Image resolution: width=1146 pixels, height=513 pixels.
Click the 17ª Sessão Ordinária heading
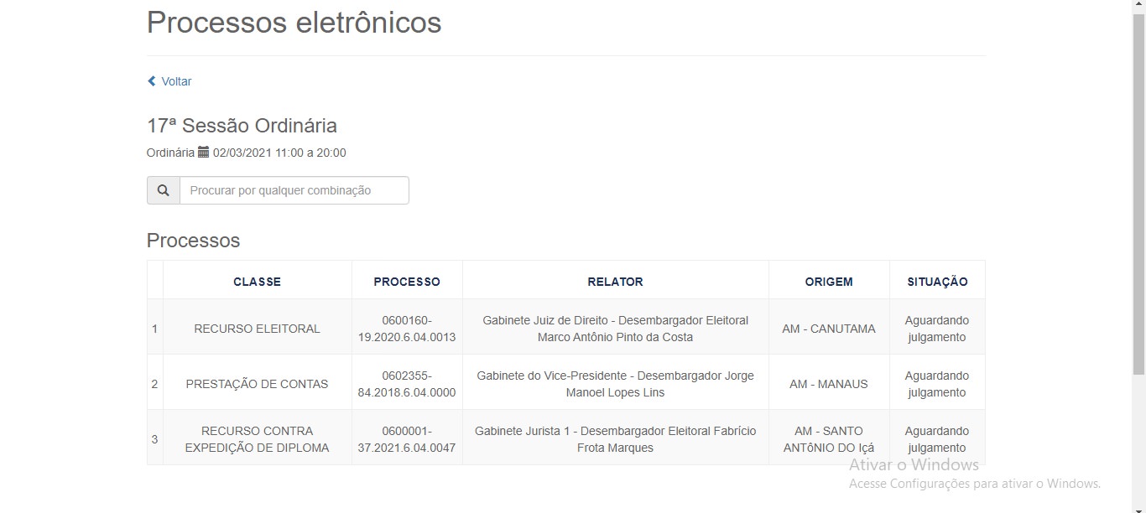click(x=242, y=126)
